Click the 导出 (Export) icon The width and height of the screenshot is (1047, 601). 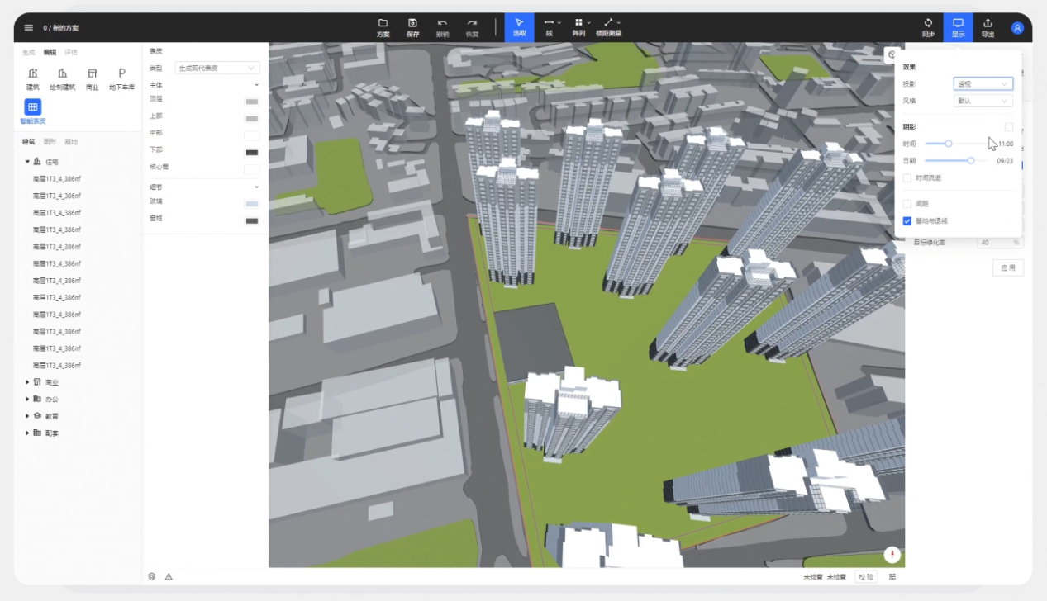tap(988, 24)
